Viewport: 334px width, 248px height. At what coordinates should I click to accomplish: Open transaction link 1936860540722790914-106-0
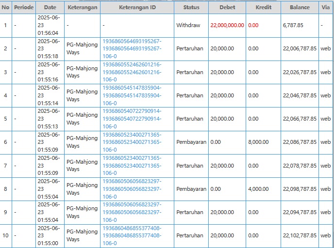(132, 119)
